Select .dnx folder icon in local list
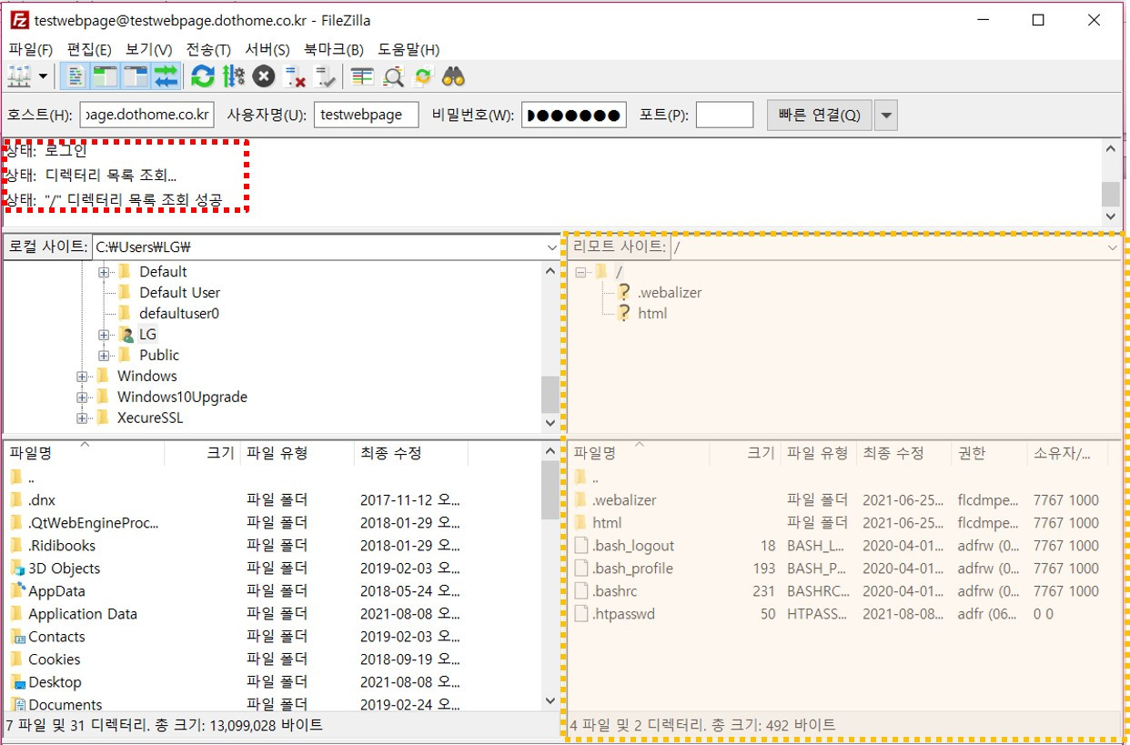The width and height of the screenshot is (1130, 745). [16, 500]
